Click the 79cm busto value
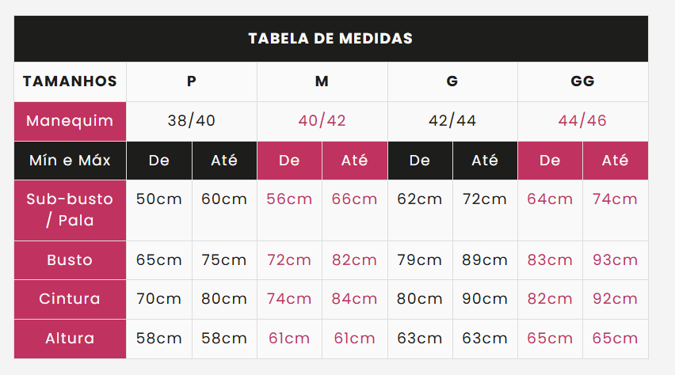The width and height of the screenshot is (675, 375). click(x=420, y=260)
